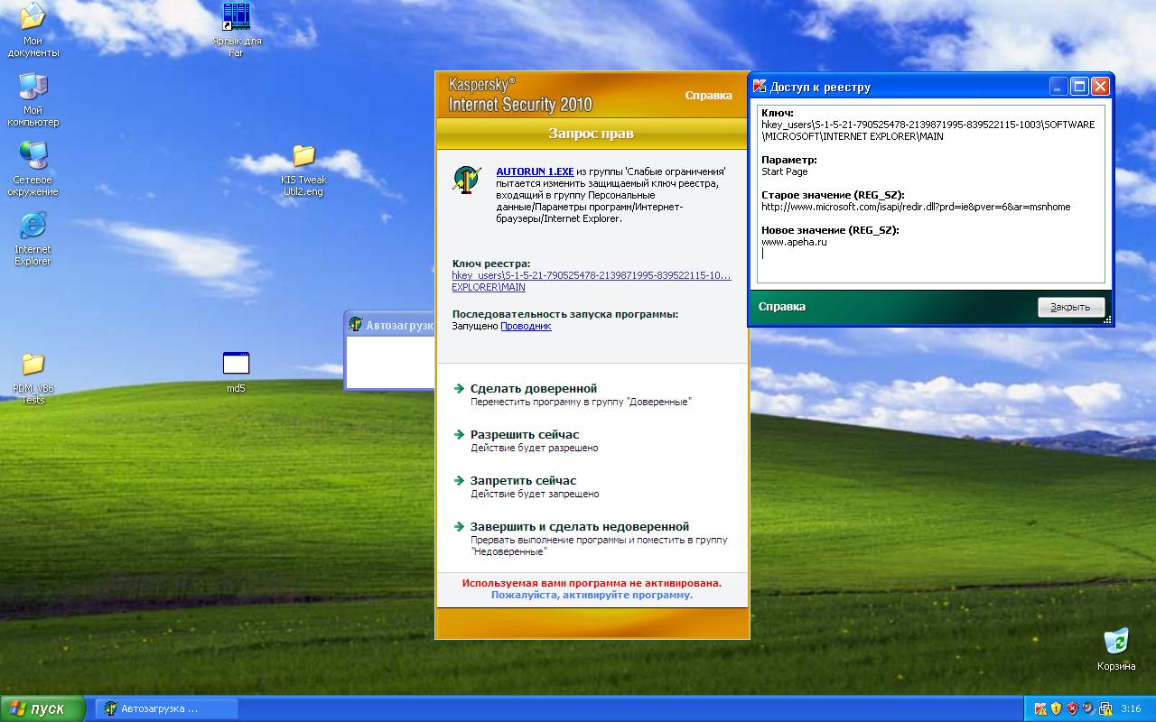This screenshot has height=722, width=1156.
Task: Click the Доступ к реестру resize grip
Action: point(1107,319)
